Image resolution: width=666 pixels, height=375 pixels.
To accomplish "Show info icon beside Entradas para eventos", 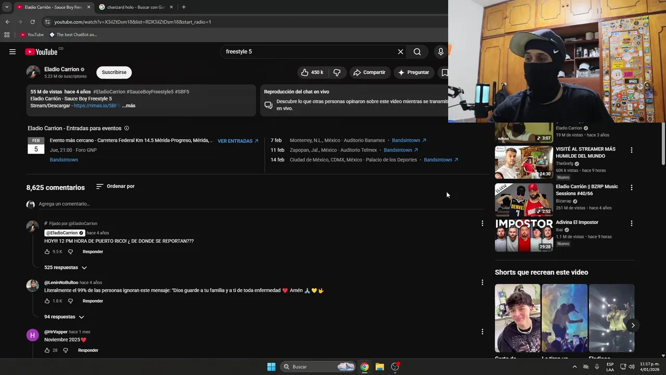I will pos(126,128).
